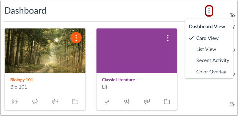
Task: Open Biology 101 announcements megaphone icon
Action: [x=35, y=102]
